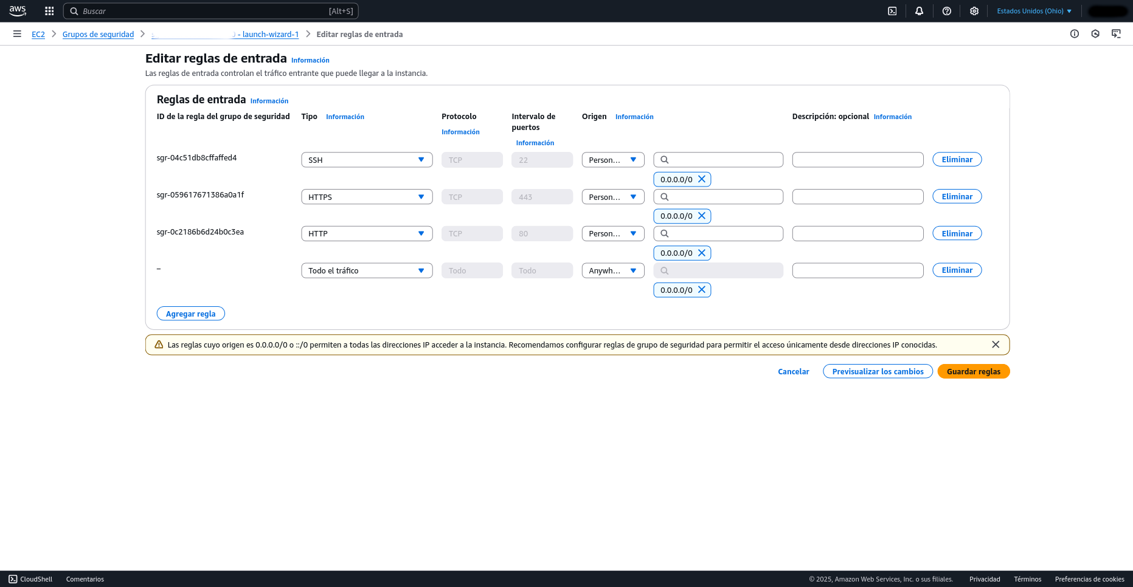Open the services grid menu

click(x=49, y=11)
